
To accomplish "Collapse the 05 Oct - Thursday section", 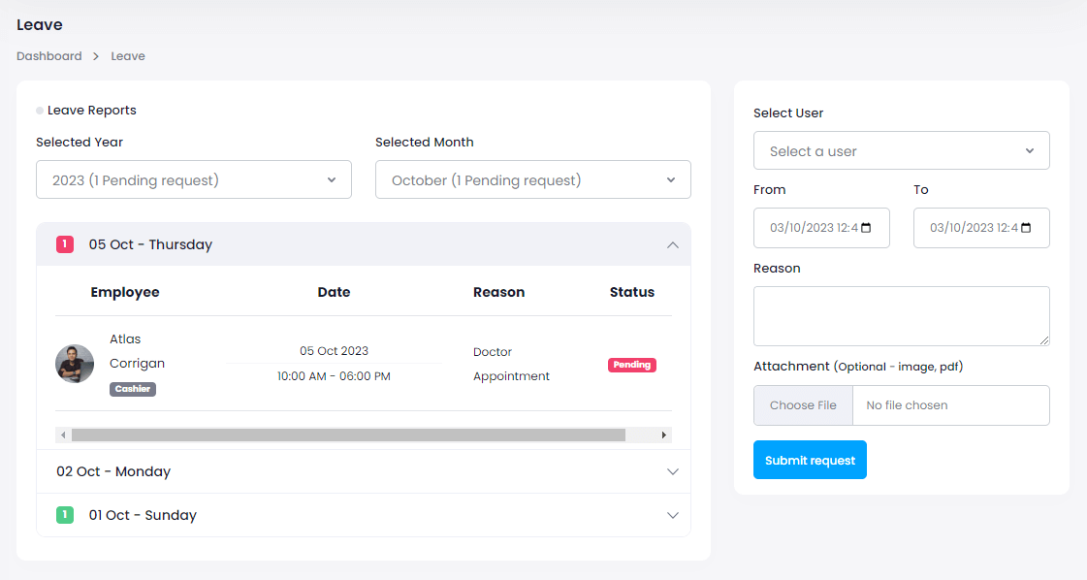I will (672, 245).
